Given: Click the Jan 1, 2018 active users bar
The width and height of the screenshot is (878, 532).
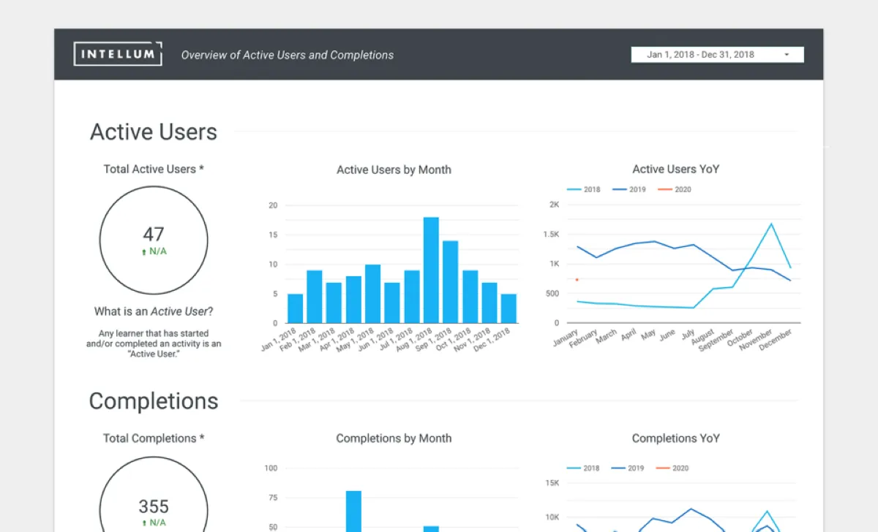Looking at the screenshot, I should [x=295, y=308].
